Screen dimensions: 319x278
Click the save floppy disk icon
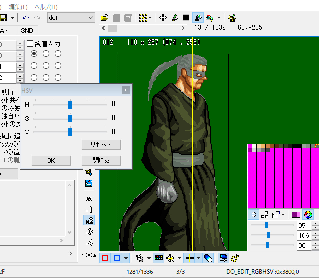click(x=3, y=18)
